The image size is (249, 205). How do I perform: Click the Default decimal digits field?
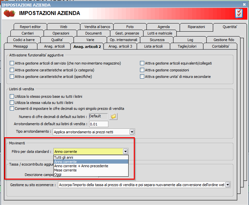click(x=98, y=116)
